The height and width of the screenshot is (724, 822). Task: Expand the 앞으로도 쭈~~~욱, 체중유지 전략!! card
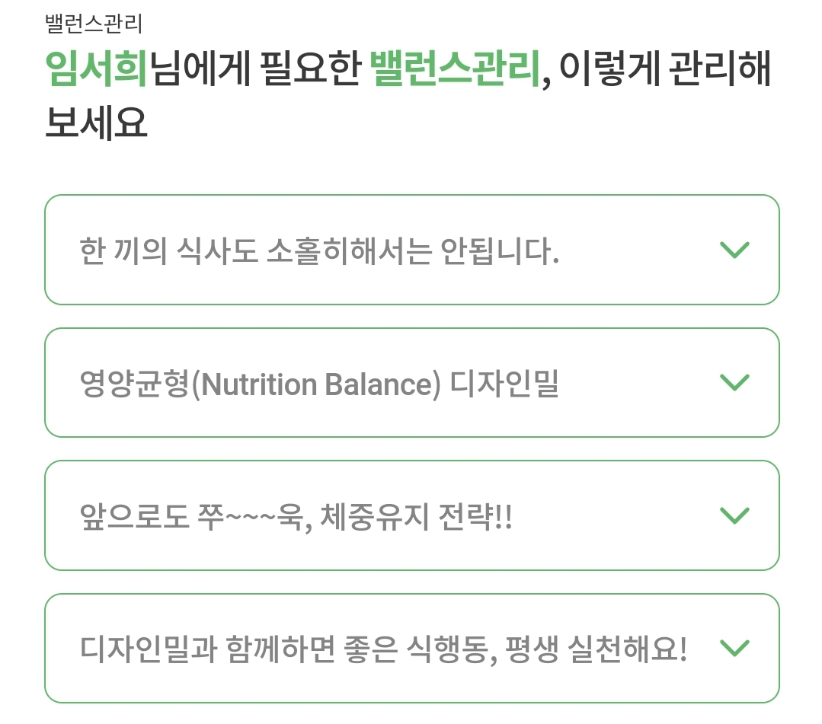pos(412,515)
